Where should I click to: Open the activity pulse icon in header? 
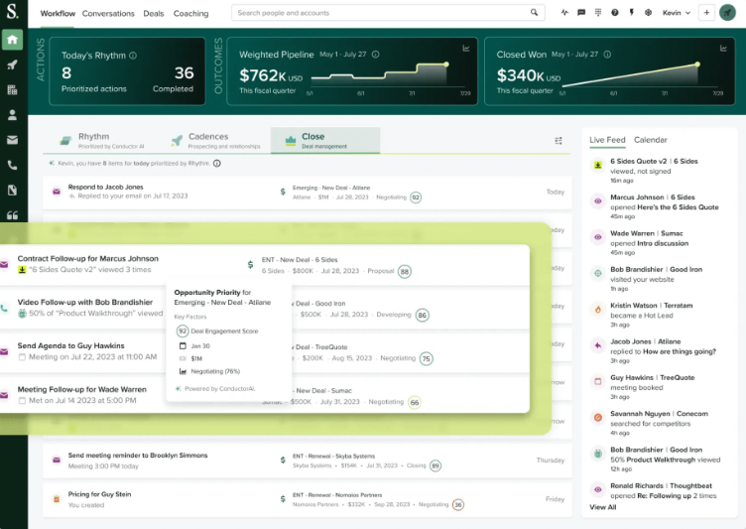pyautogui.click(x=564, y=13)
